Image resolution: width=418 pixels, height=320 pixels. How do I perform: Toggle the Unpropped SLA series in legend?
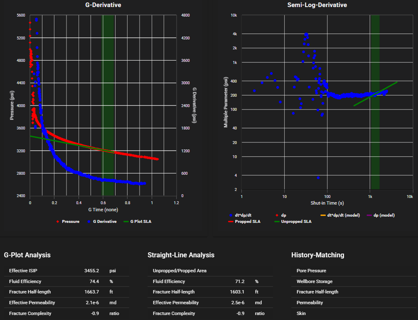296,222
